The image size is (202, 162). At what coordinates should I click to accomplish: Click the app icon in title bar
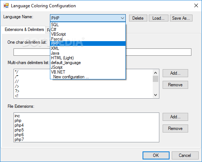[x=6, y=6]
